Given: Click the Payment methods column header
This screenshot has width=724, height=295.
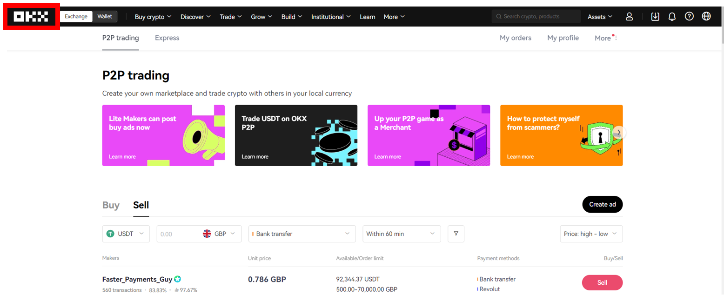Looking at the screenshot, I should [498, 258].
